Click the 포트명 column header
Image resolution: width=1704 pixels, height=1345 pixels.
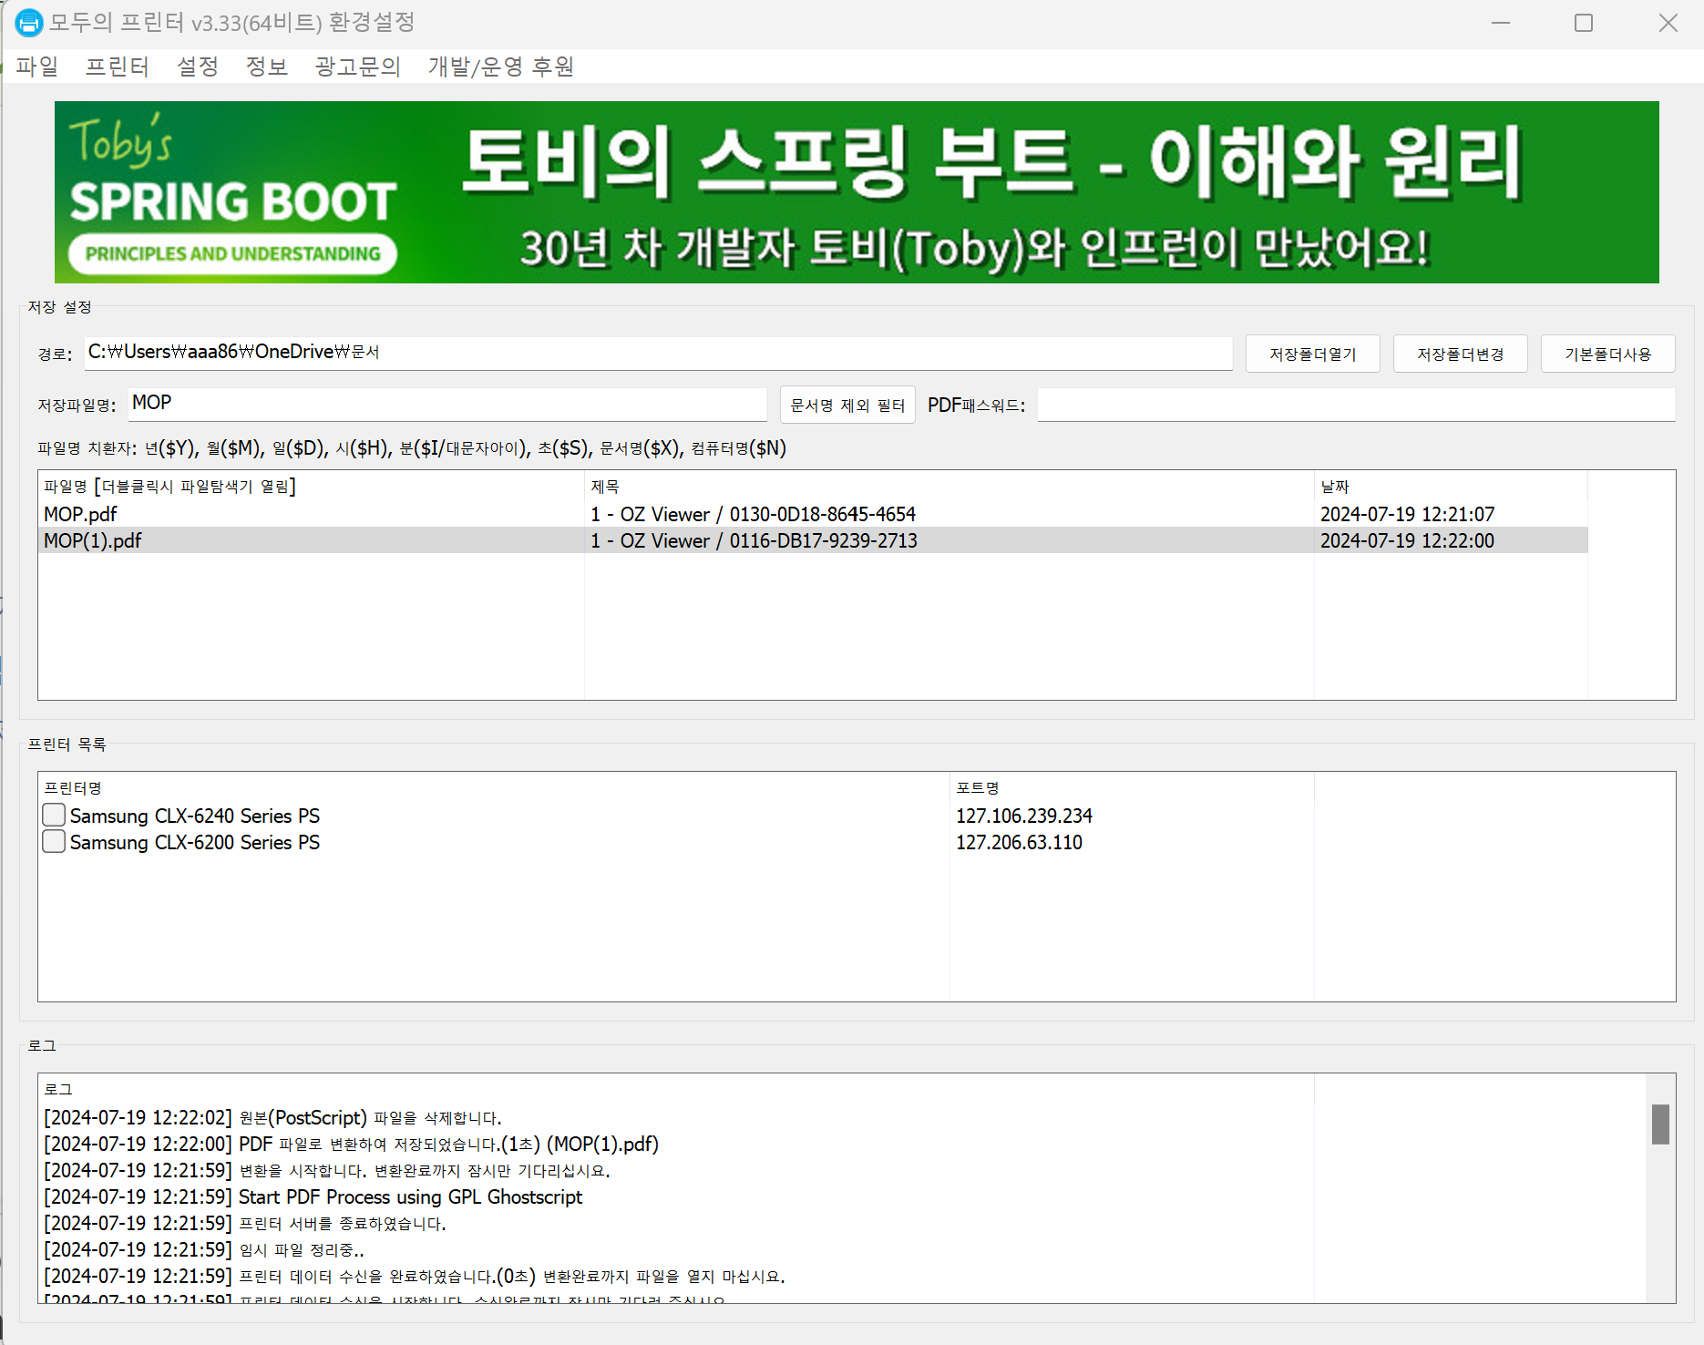pyautogui.click(x=1132, y=788)
